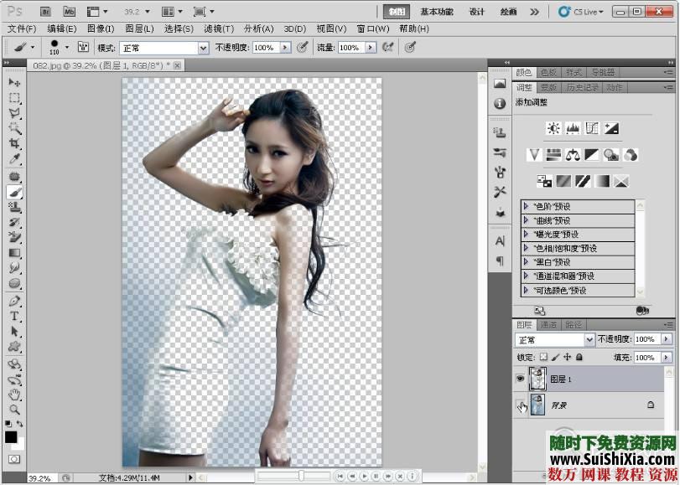Pick the Horizontal Type tool
680x485 pixels.
pyautogui.click(x=14, y=317)
